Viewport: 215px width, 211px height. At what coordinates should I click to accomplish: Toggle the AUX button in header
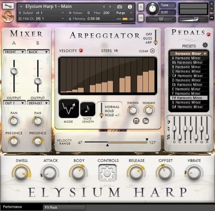[212, 13]
